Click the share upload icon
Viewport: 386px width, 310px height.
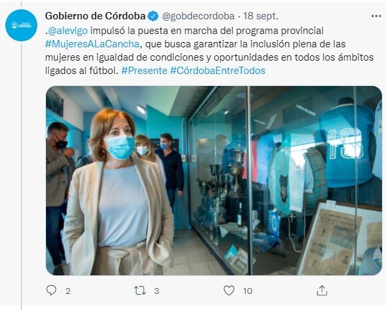tap(322, 291)
